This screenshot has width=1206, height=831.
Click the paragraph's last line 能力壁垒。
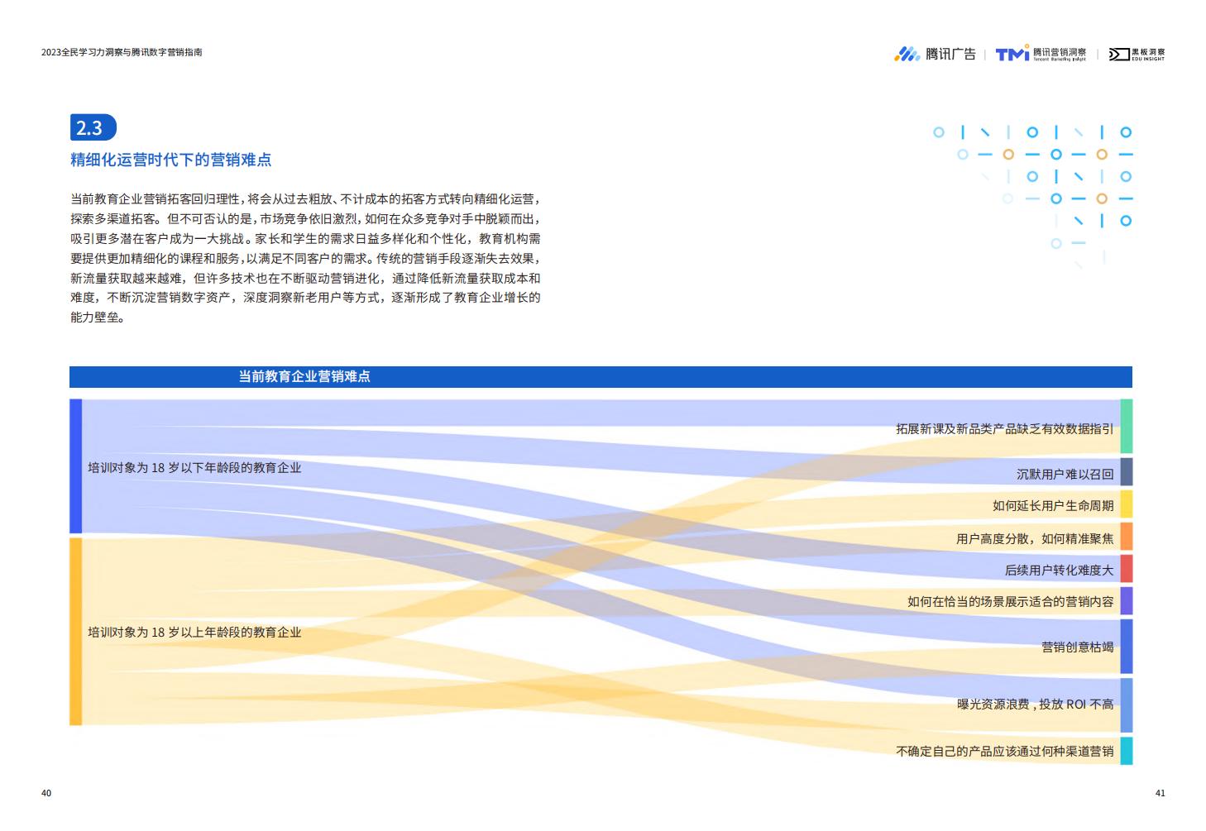coord(98,318)
